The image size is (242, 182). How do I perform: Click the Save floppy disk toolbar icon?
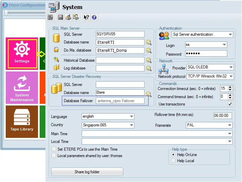click(61, 17)
